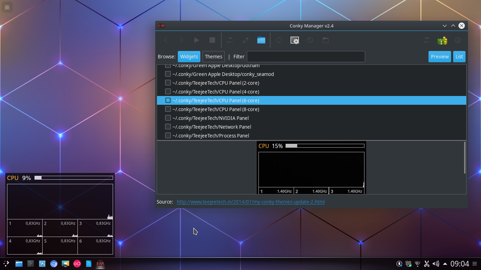481x270 pixels.
Task: Show application info with the info icon
Action: [458, 40]
